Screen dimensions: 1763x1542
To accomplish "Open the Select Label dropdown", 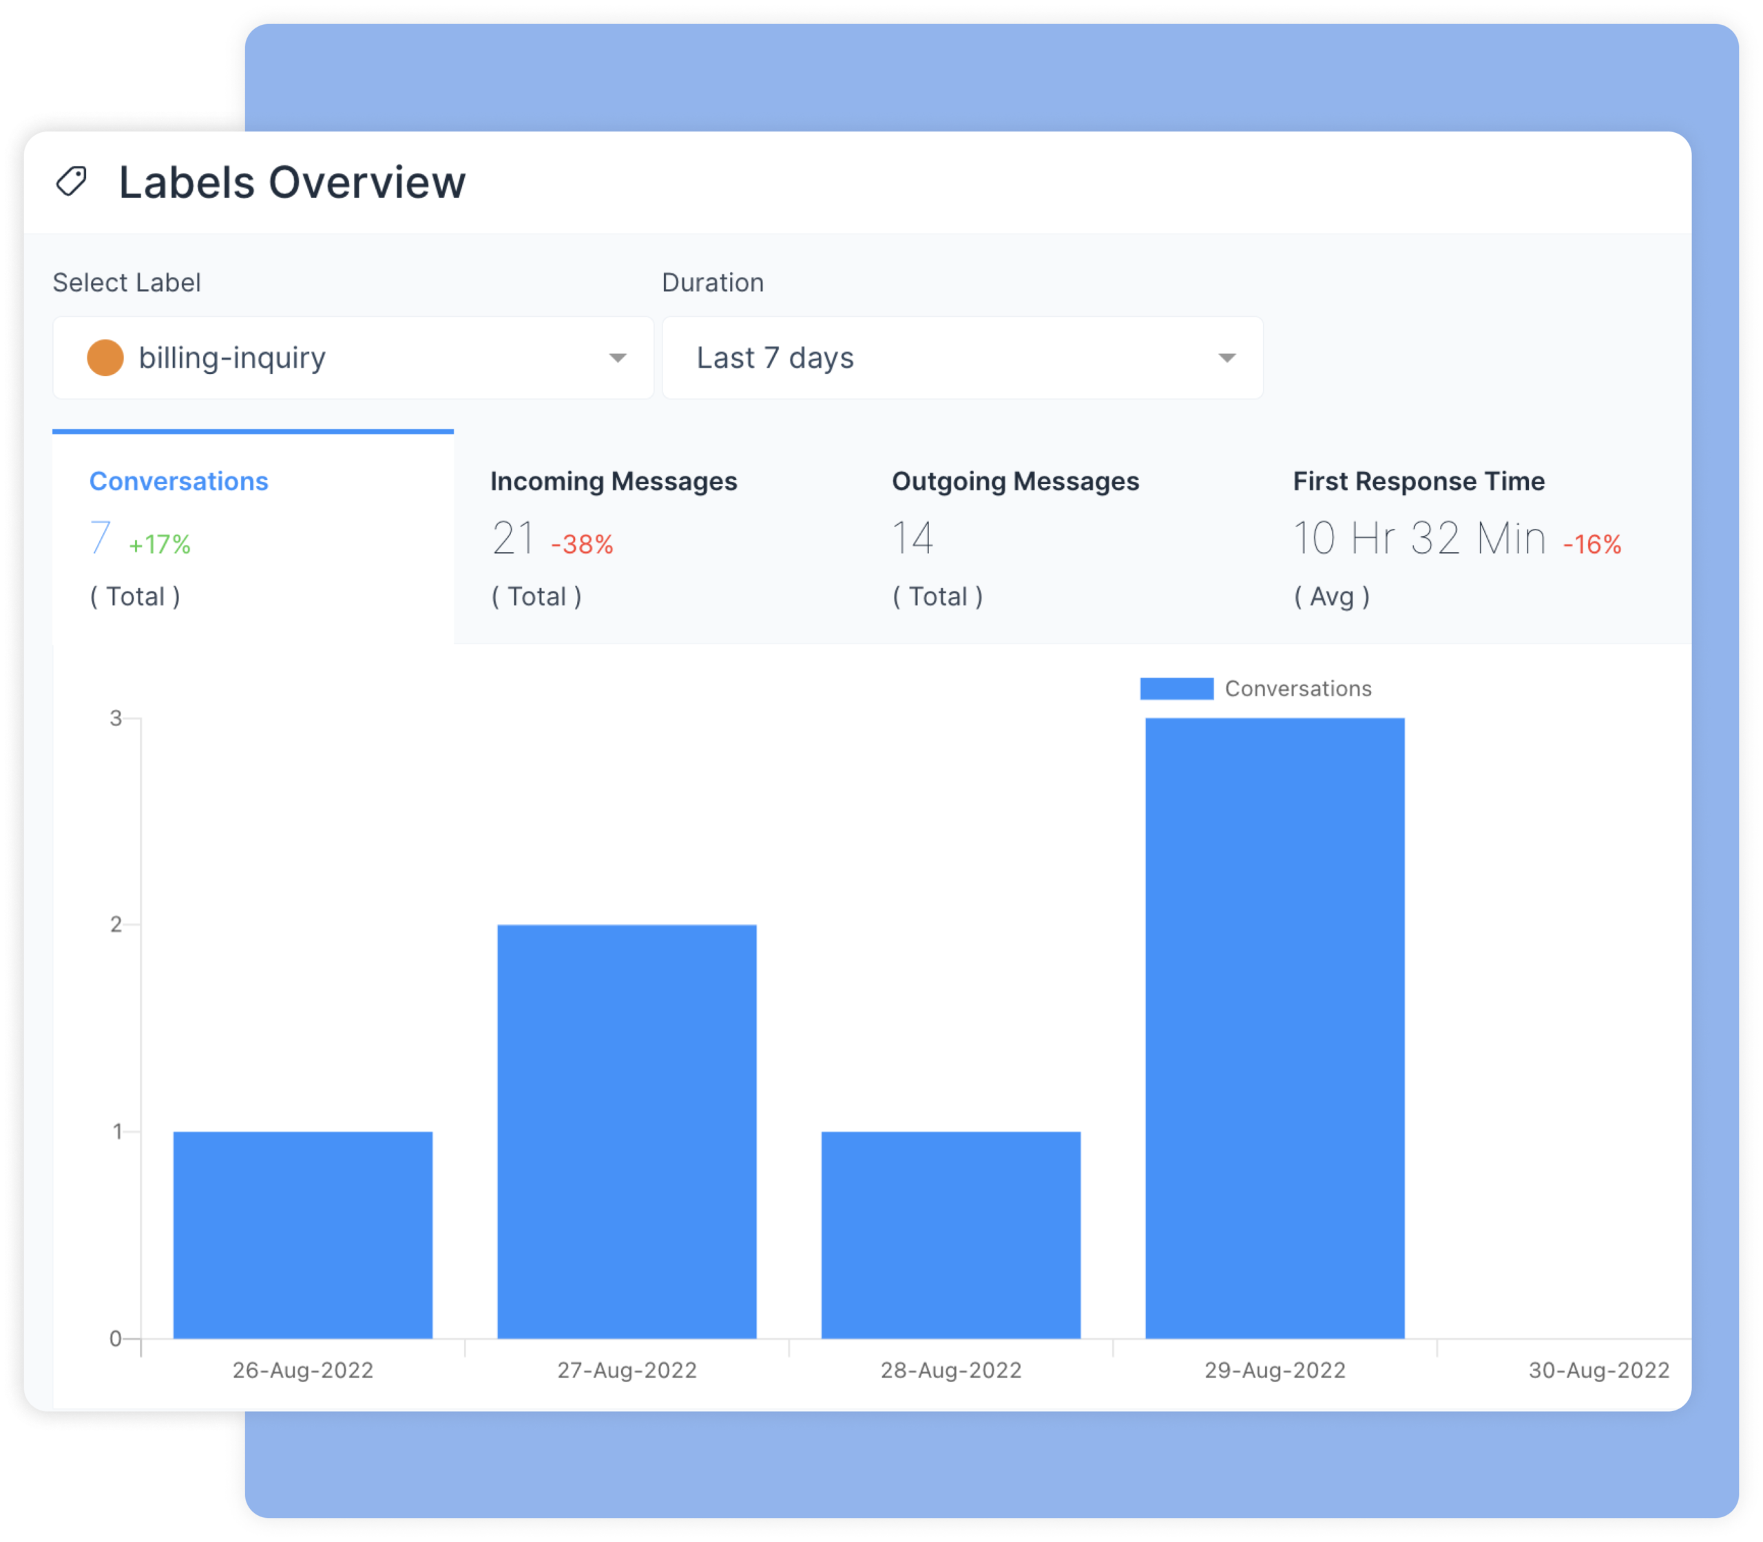I will 353,357.
